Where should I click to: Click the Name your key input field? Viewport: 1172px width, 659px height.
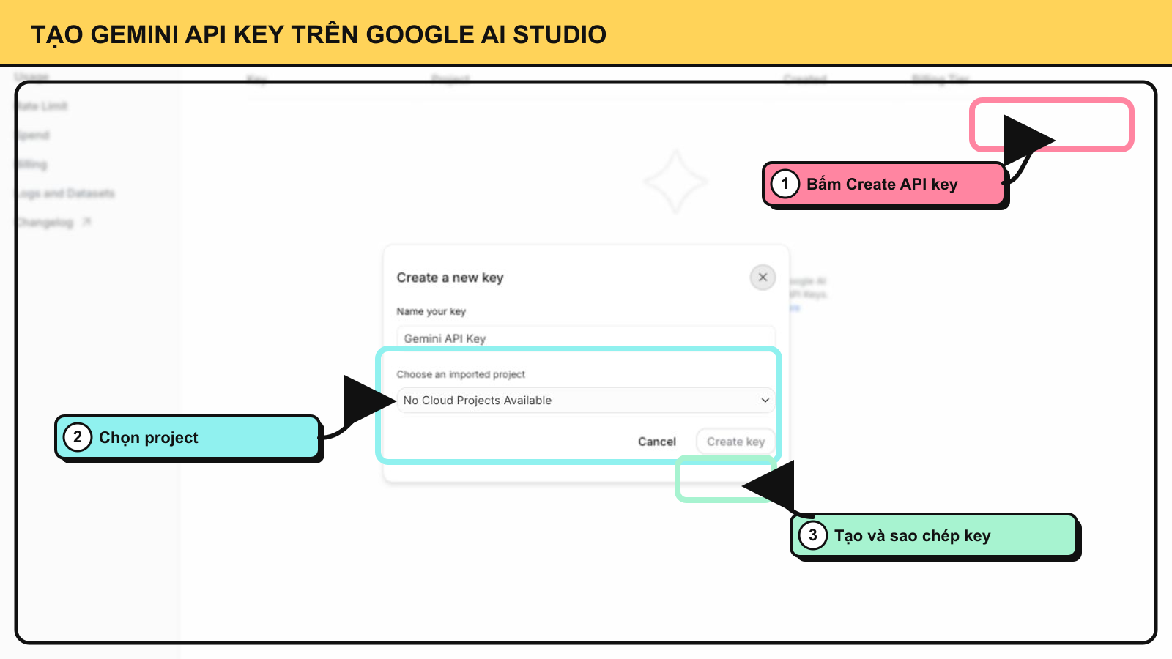[x=585, y=338]
